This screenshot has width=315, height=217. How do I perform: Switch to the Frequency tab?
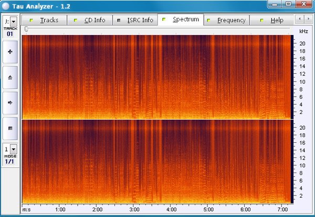pyautogui.click(x=227, y=20)
